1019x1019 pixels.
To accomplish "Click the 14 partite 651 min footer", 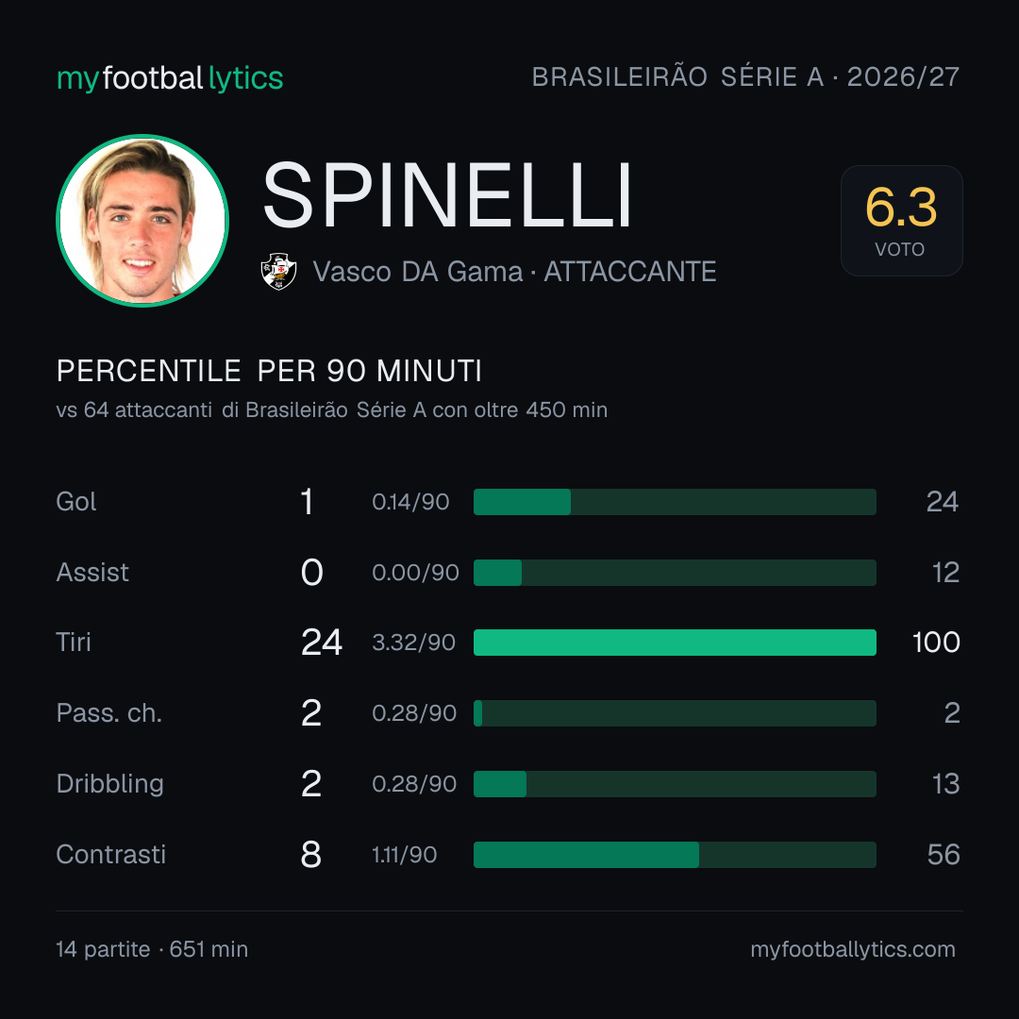I will (152, 949).
